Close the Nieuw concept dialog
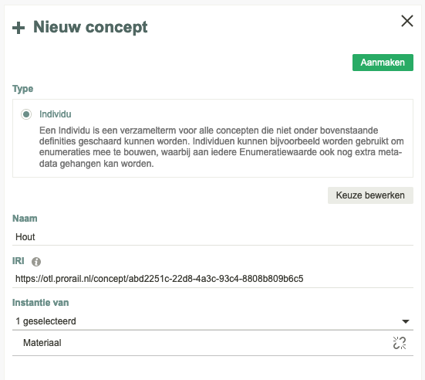 pos(406,21)
